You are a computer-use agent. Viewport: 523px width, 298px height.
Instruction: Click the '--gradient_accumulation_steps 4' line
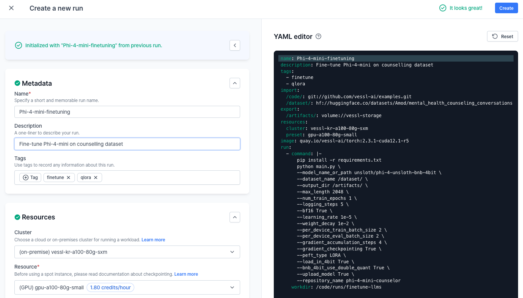pos(342,242)
